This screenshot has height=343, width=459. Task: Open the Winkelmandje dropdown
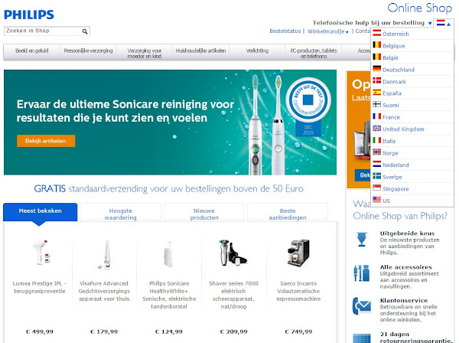(328, 31)
